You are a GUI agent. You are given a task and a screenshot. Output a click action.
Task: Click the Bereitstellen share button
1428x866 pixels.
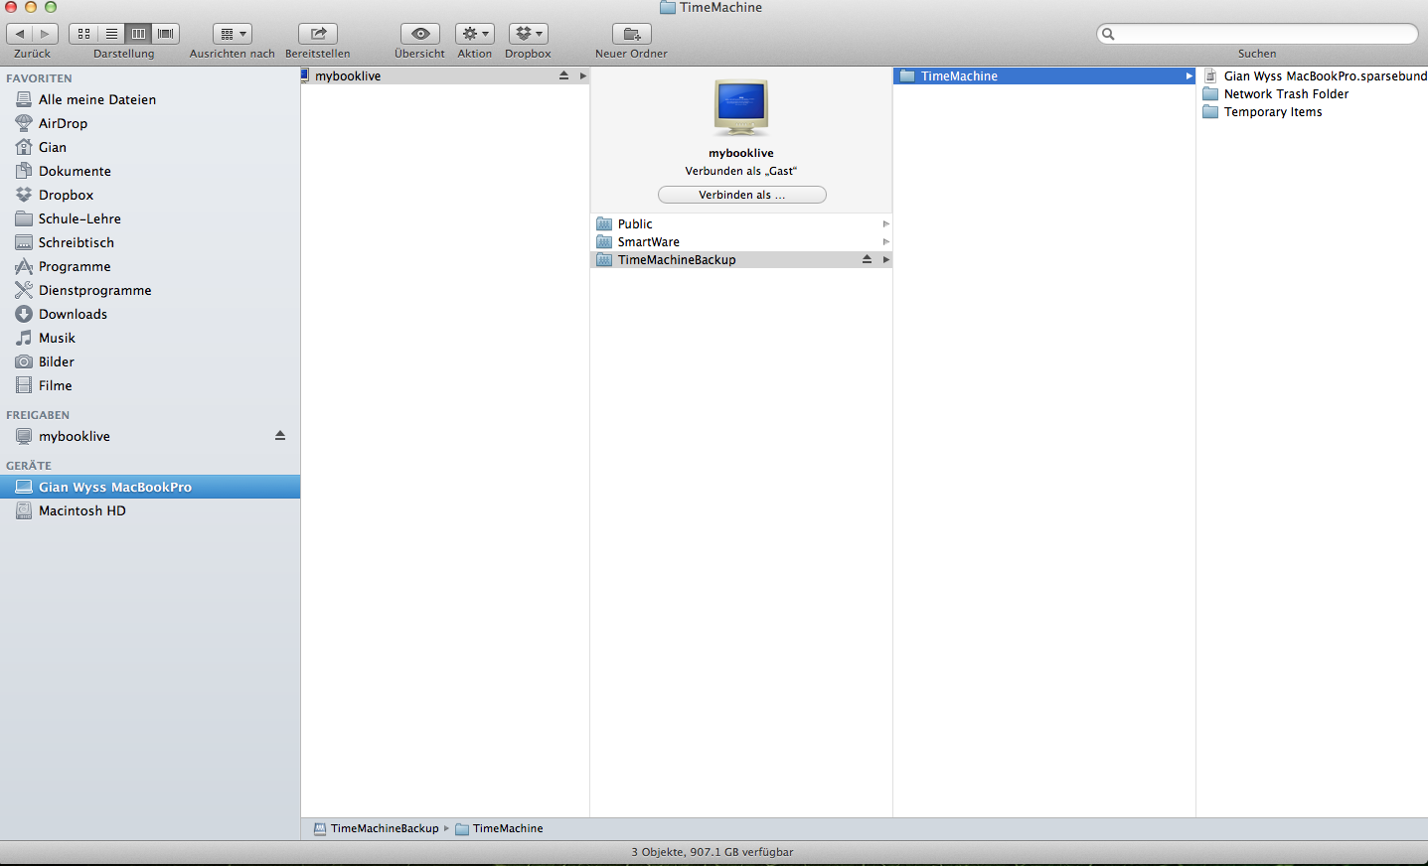[318, 34]
